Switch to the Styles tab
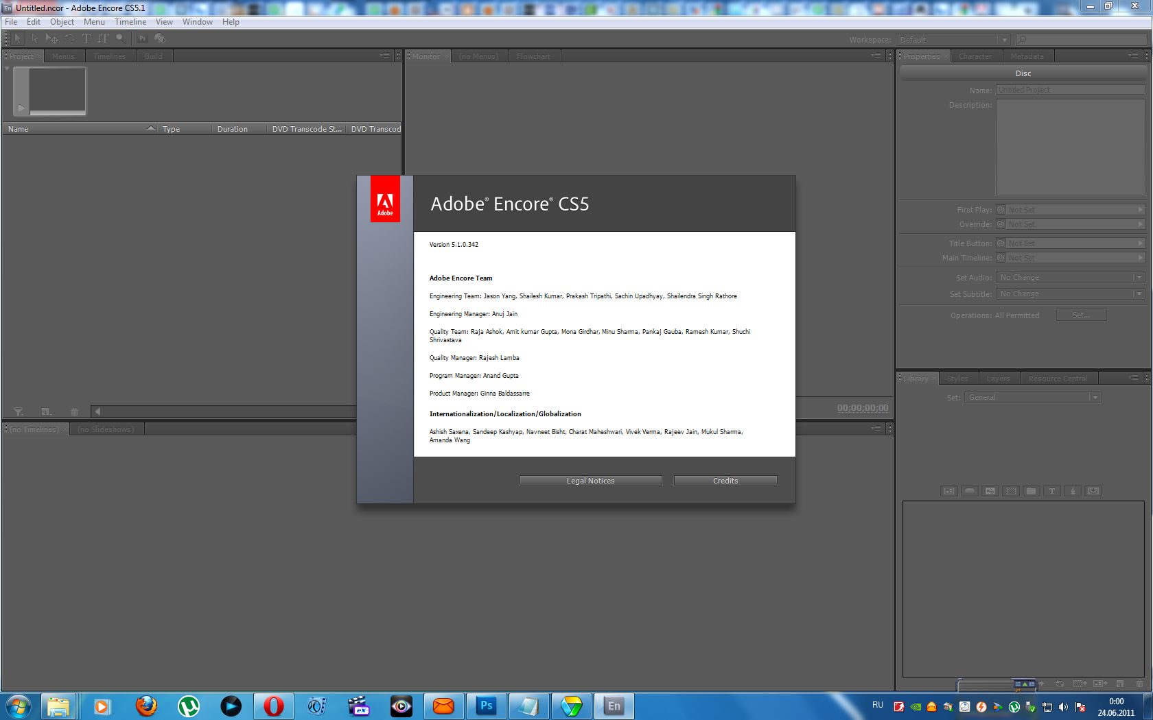This screenshot has height=720, width=1153. pyautogui.click(x=957, y=379)
